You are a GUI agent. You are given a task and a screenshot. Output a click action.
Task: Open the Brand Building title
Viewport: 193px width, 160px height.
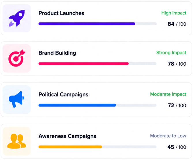57,53
